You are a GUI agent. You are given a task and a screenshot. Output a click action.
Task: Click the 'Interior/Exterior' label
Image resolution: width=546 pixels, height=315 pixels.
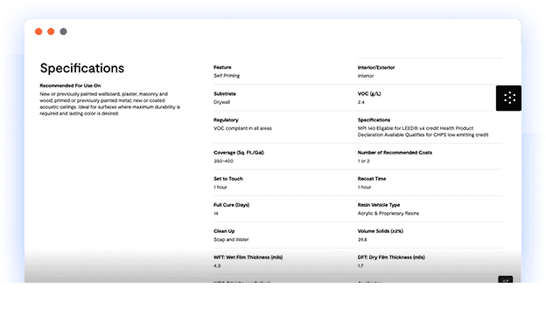[x=376, y=68]
